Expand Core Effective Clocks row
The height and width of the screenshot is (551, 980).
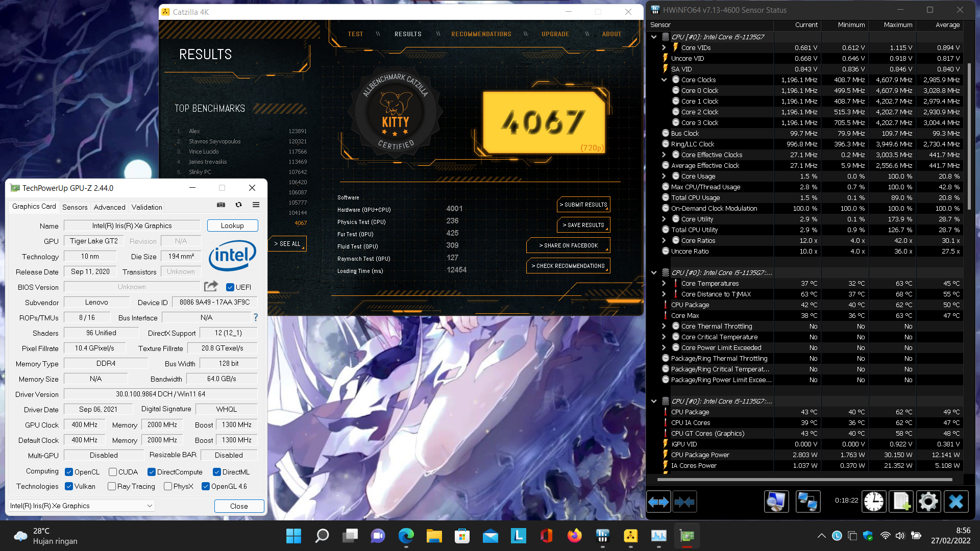click(664, 155)
